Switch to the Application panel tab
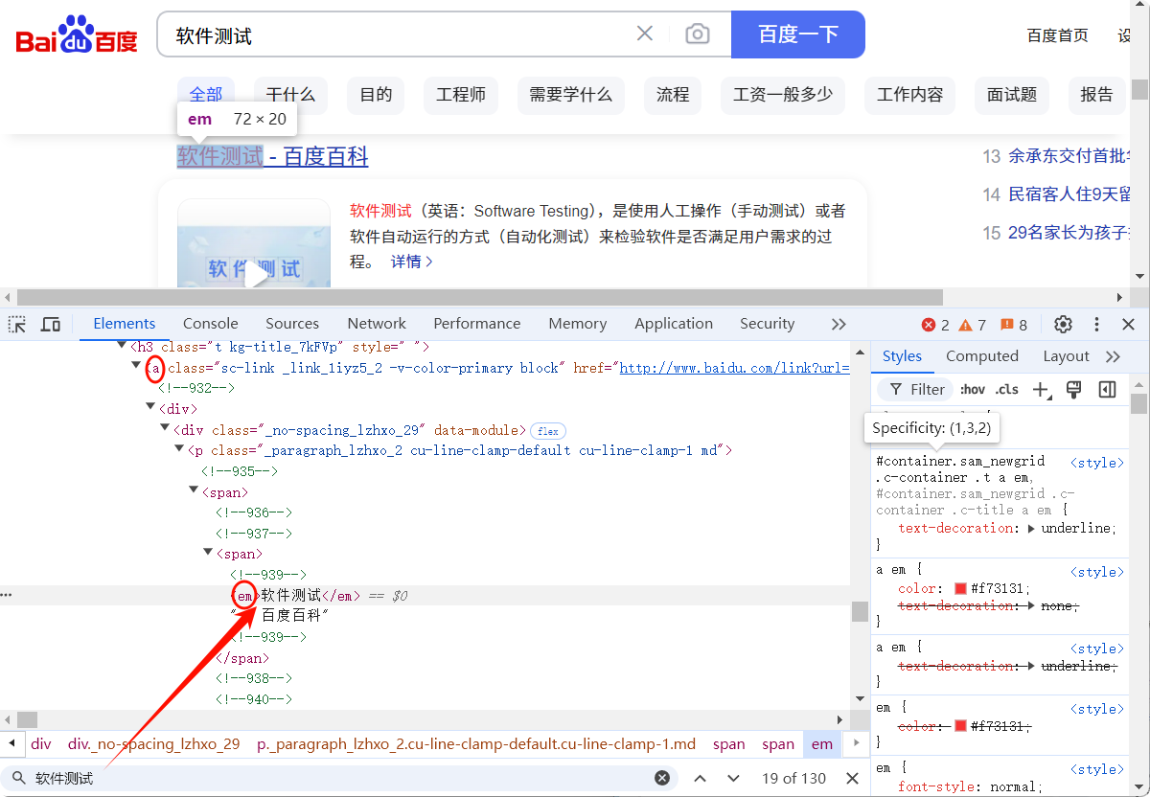This screenshot has height=797, width=1150. pos(674,324)
